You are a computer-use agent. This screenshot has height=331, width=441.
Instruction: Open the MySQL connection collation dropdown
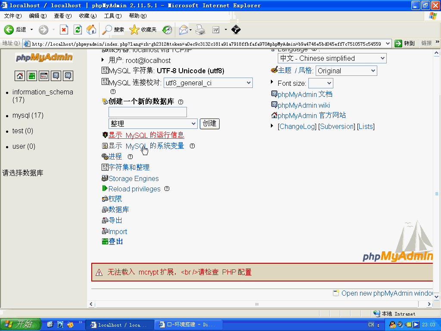pyautogui.click(x=208, y=83)
